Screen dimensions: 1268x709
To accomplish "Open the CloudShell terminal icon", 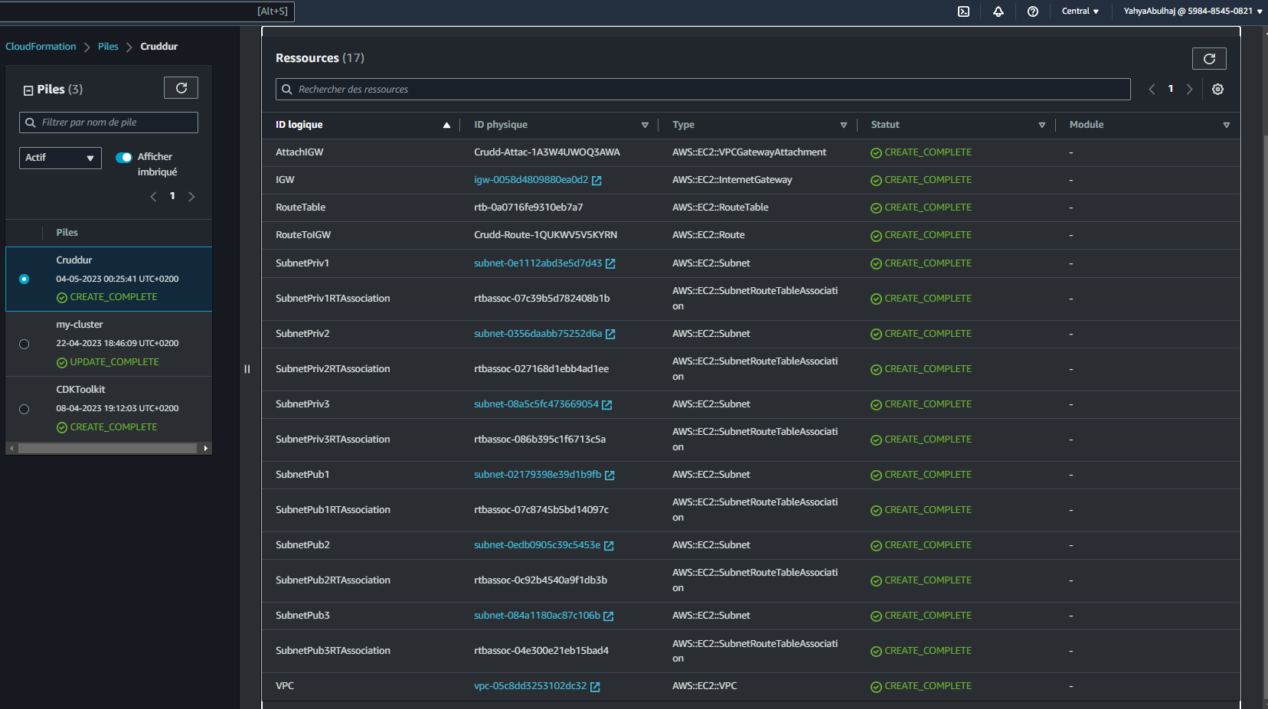I will 963,11.
